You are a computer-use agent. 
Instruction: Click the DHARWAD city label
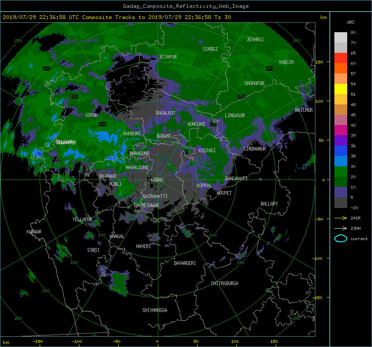108,176
